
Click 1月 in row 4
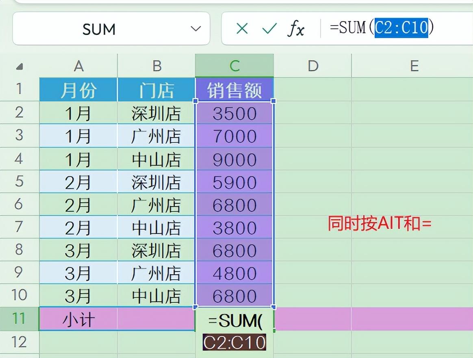(x=78, y=159)
